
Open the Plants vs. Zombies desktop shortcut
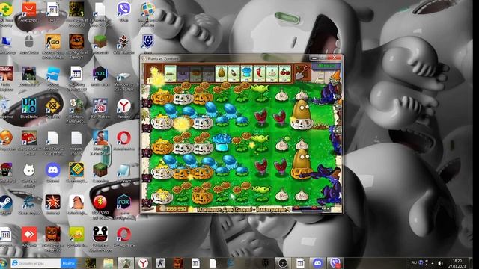pyautogui.click(x=76, y=110)
